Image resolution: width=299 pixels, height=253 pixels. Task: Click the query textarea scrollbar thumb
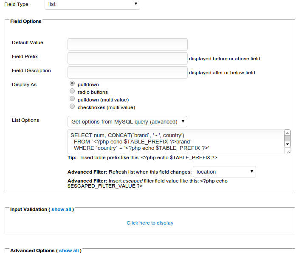(x=288, y=138)
